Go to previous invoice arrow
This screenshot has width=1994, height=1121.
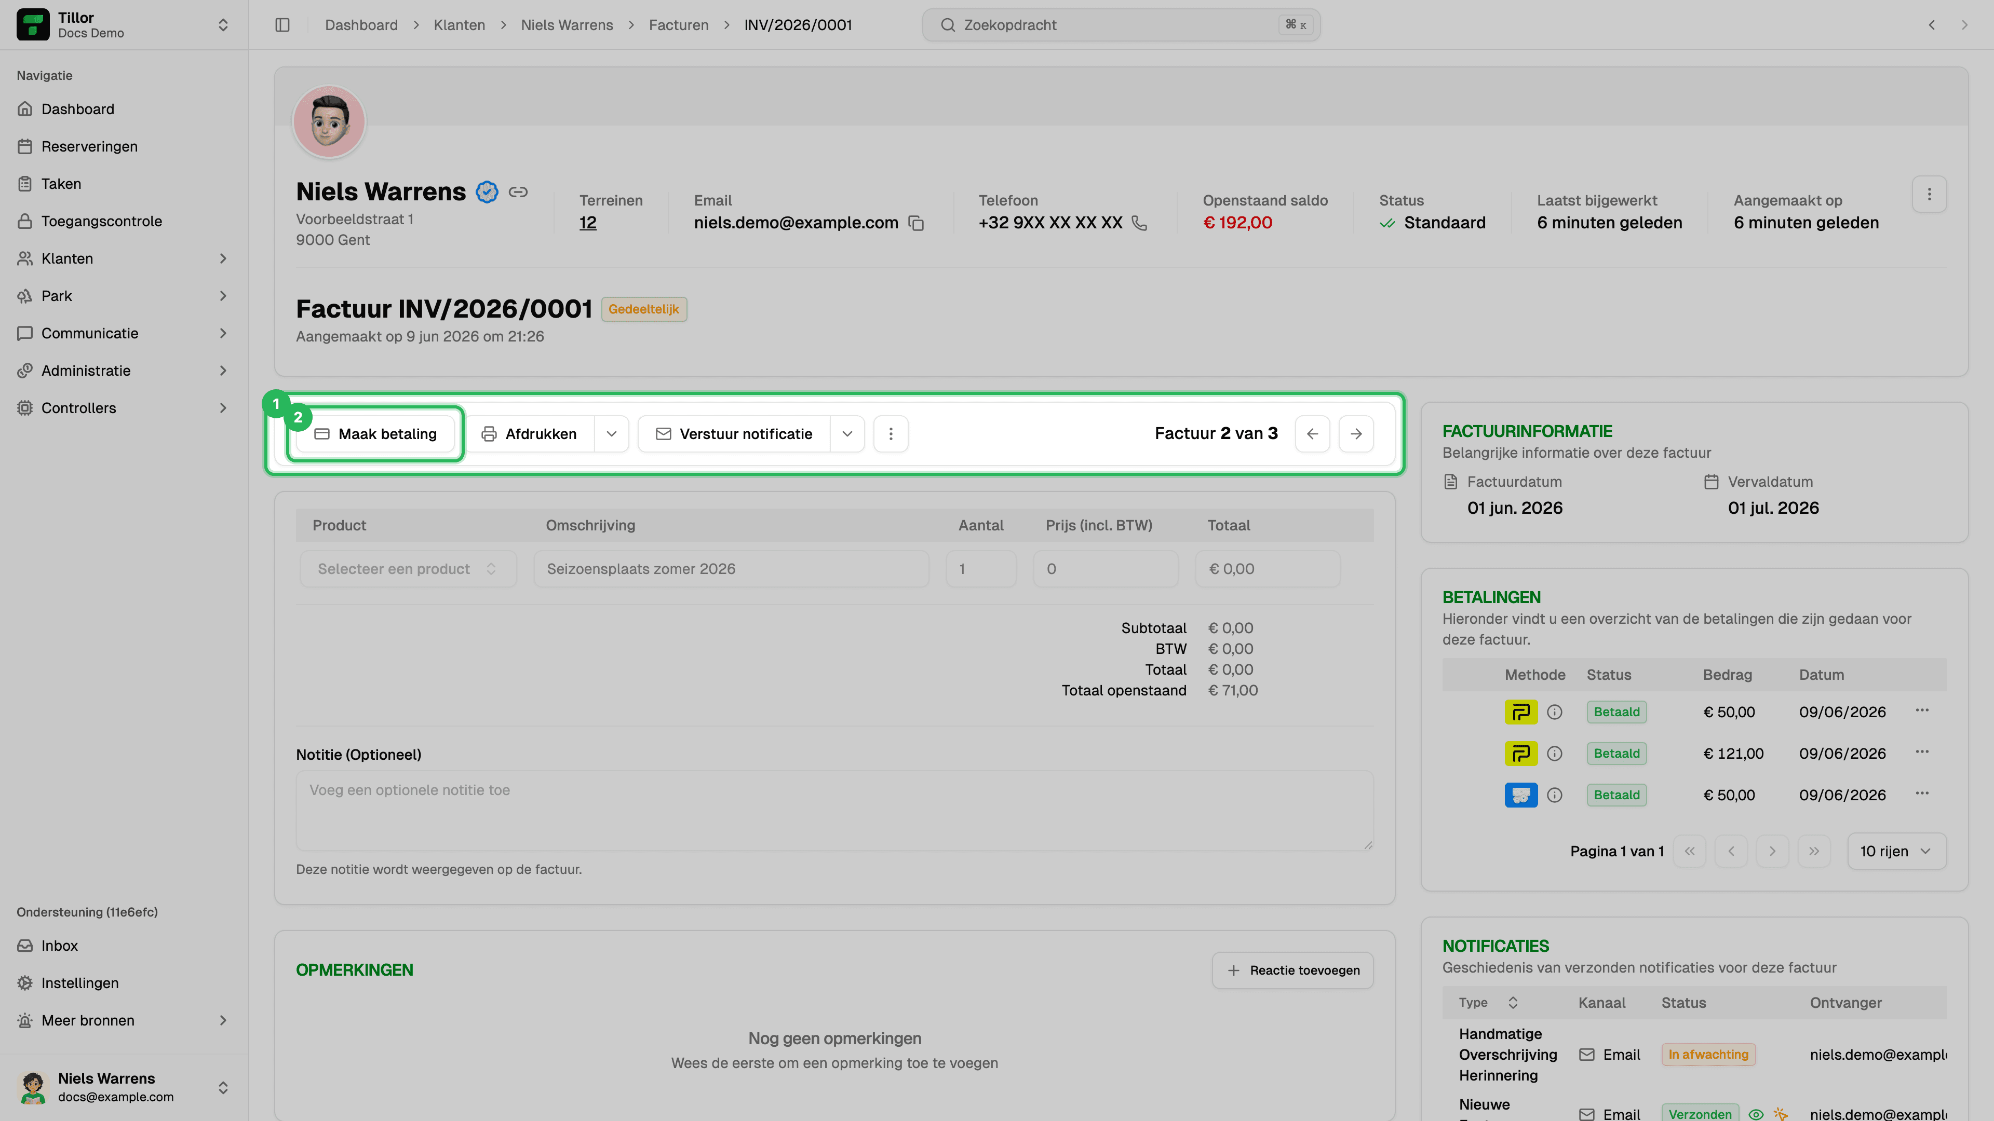[1313, 434]
